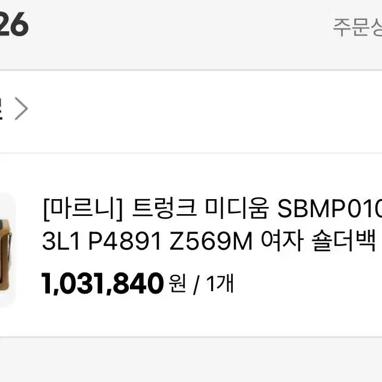
Task: Select the order date number 26
Action: (14, 24)
